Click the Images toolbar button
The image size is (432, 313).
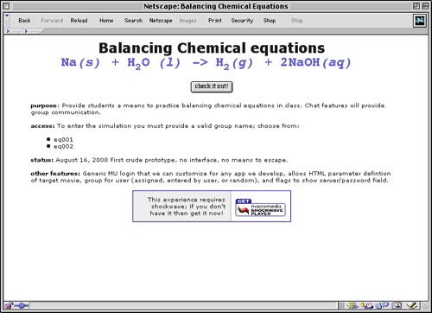pyautogui.click(x=188, y=21)
